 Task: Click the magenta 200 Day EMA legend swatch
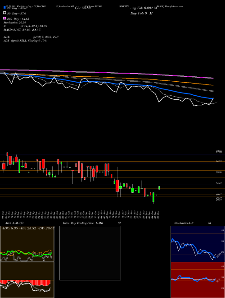4,18
